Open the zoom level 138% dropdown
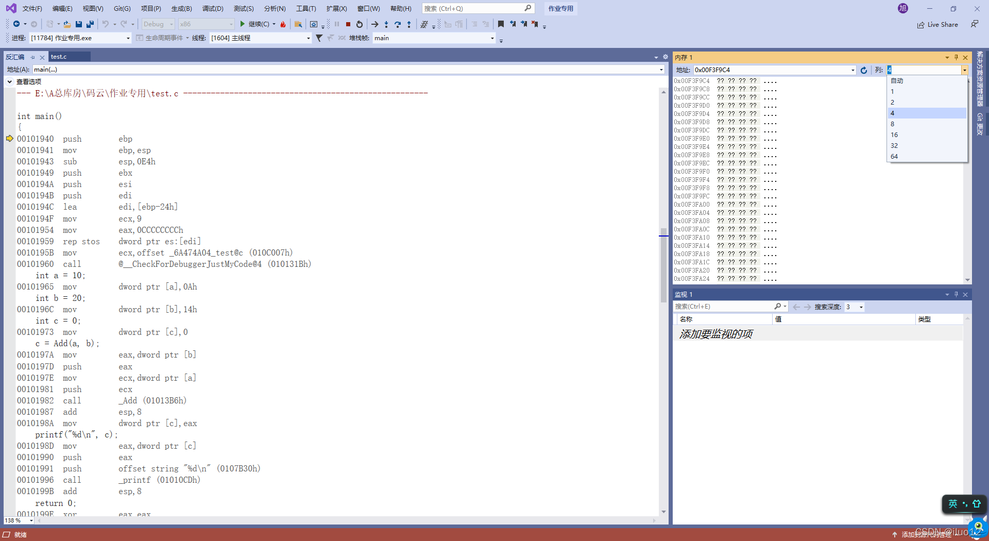This screenshot has width=989, height=541. [x=31, y=520]
